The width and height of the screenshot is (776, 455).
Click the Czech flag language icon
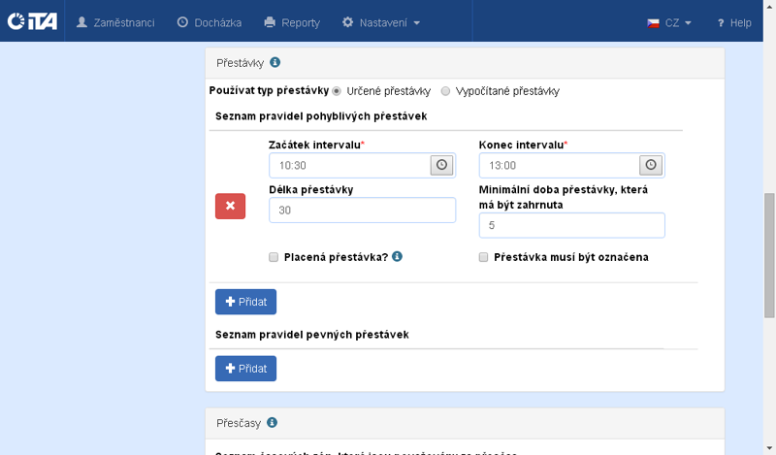tap(654, 22)
